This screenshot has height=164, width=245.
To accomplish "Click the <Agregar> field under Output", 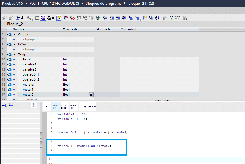I will (x=30, y=39).
